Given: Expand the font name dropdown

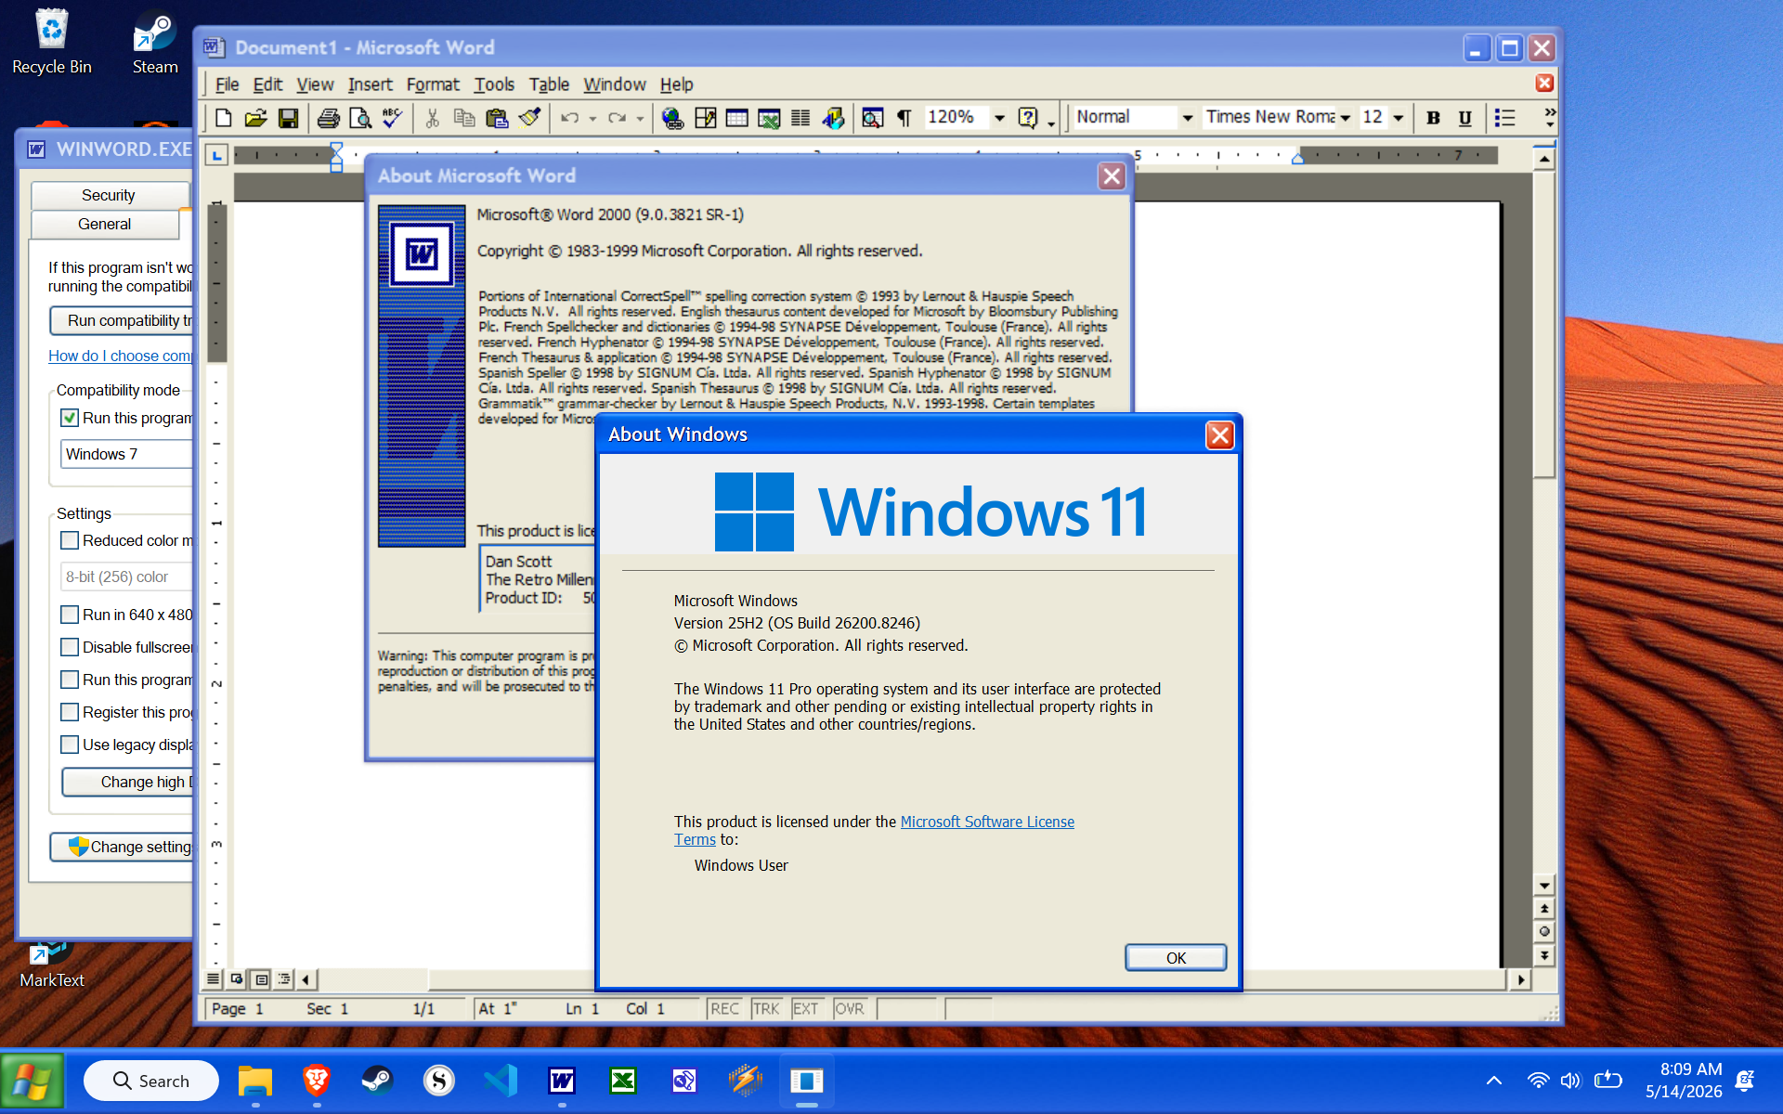Looking at the screenshot, I should pyautogui.click(x=1345, y=118).
